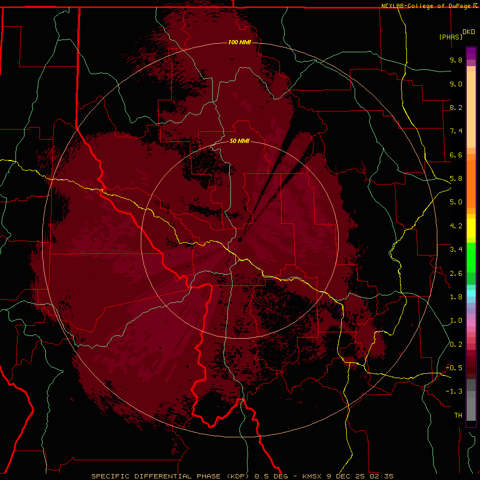Screen dimensions: 480x480
Task: Click the 4.2 legend value
Action: click(x=456, y=226)
